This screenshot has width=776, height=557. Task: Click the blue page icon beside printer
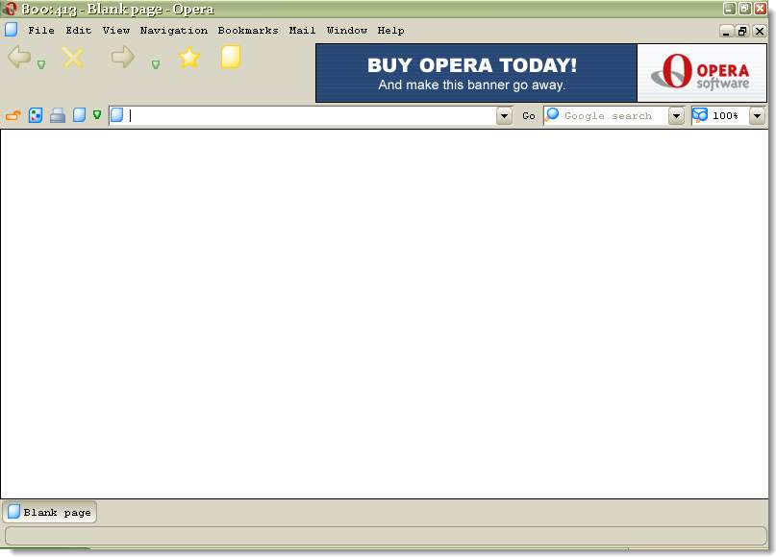79,115
